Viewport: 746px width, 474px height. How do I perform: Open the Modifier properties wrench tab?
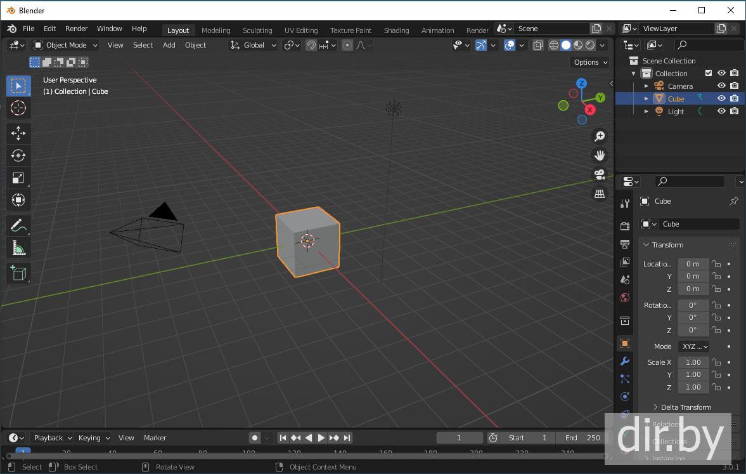pos(625,361)
